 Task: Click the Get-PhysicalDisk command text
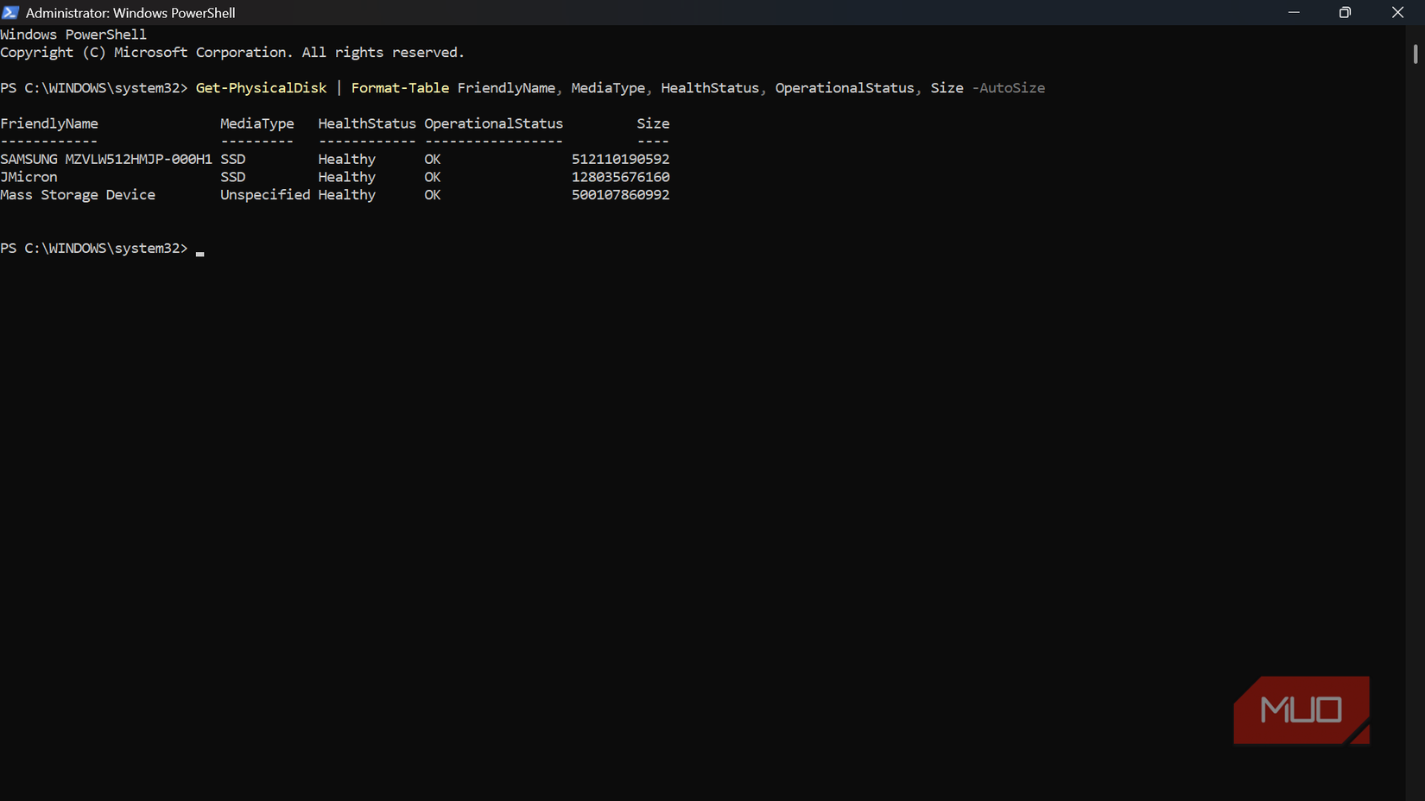tap(261, 88)
